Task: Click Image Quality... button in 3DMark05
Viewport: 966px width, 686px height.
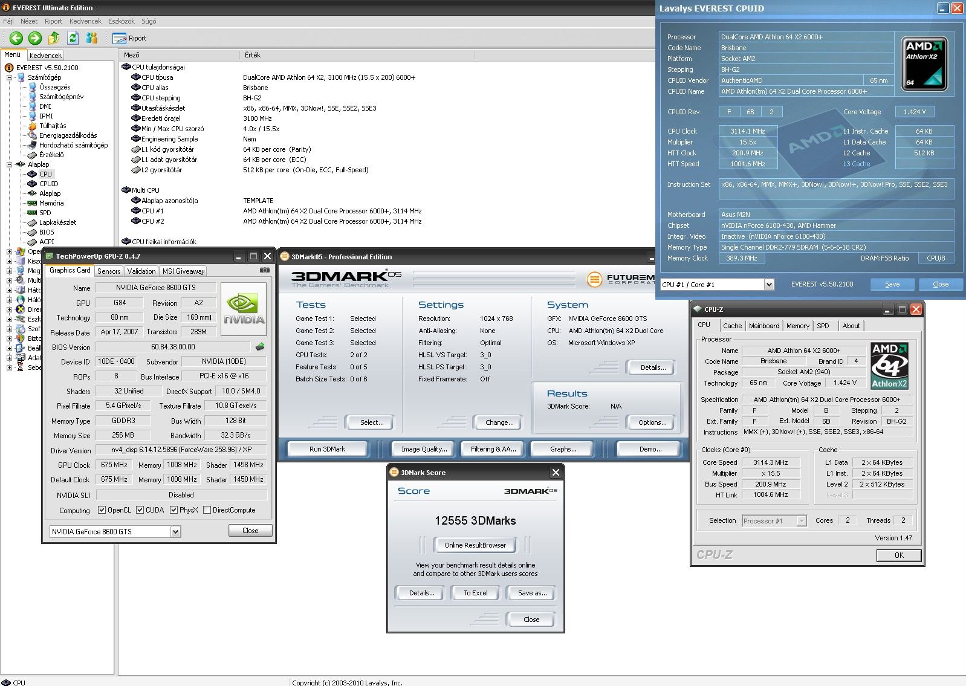Action: point(424,449)
